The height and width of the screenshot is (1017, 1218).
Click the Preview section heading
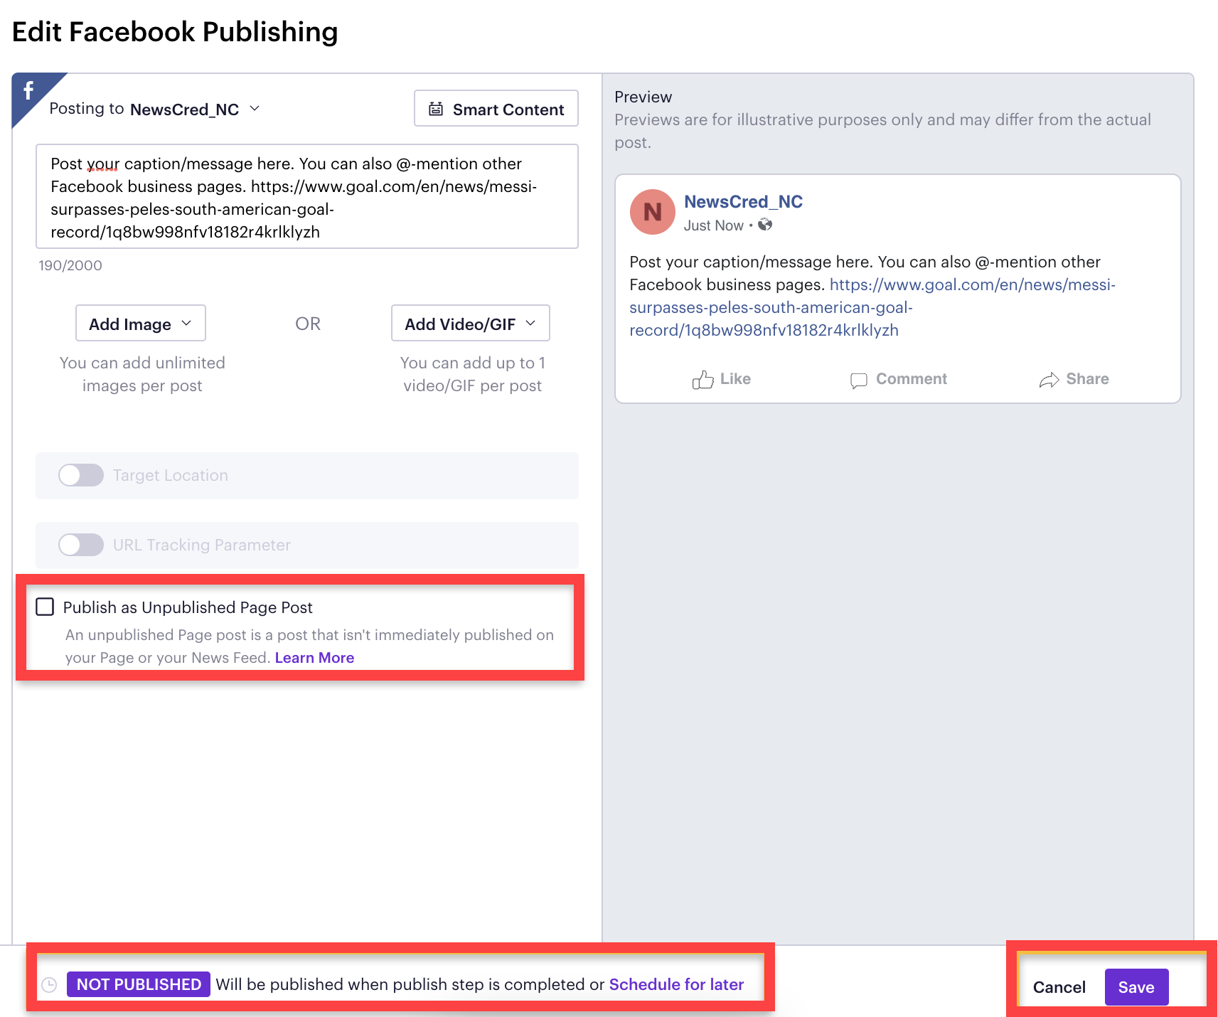[x=643, y=97]
